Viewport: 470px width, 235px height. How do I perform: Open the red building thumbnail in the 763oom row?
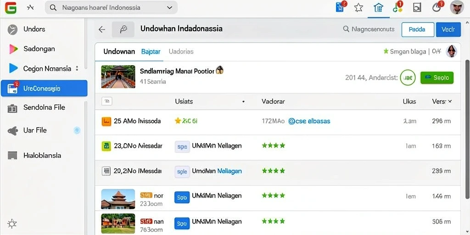tap(118, 224)
